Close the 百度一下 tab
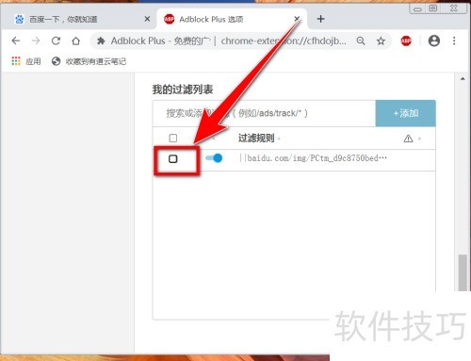Screen dimensions: 471x361 pyautogui.click(x=147, y=19)
